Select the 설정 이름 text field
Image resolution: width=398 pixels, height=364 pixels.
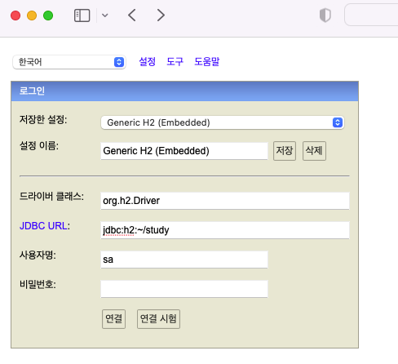pos(184,151)
